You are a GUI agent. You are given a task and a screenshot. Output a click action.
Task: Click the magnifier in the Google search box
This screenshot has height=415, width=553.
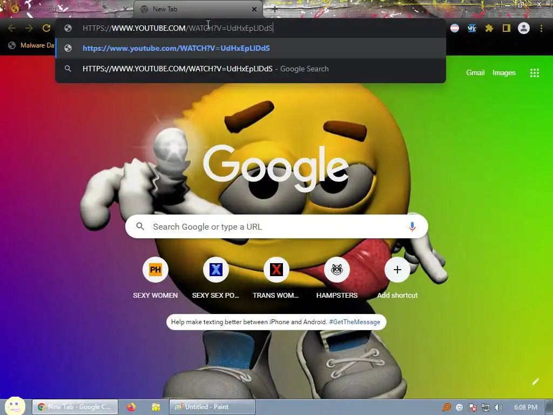click(140, 226)
